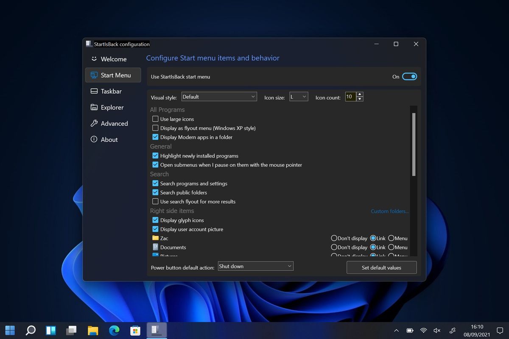Launch Microsoft Edge from the taskbar
Viewport: 509px width, 339px height.
point(114,330)
